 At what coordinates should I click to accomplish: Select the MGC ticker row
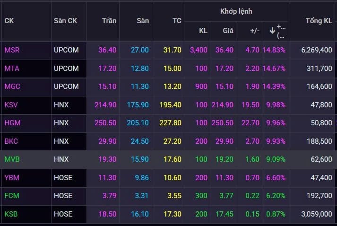click(12, 87)
